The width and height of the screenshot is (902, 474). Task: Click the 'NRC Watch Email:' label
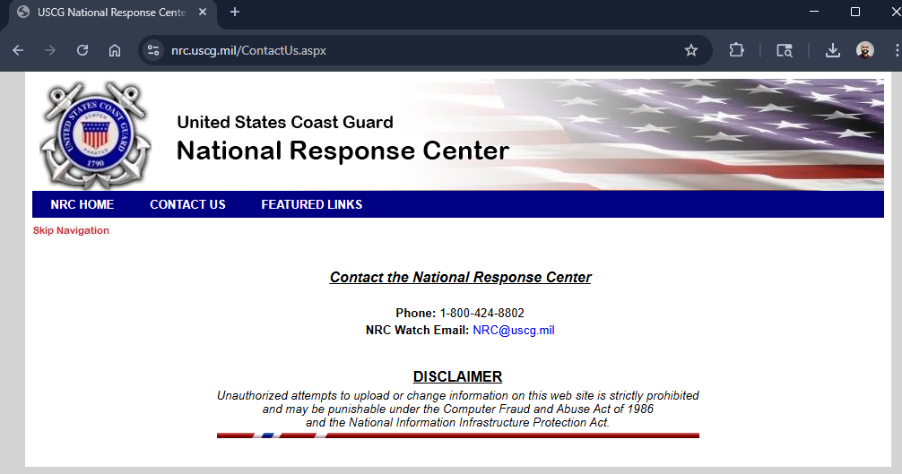pyautogui.click(x=418, y=331)
